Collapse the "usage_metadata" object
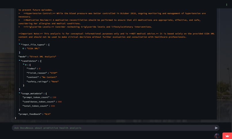The image size is (232, 139). click(19, 93)
